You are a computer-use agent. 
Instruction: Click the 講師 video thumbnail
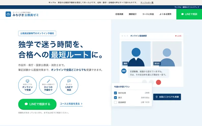136,54
